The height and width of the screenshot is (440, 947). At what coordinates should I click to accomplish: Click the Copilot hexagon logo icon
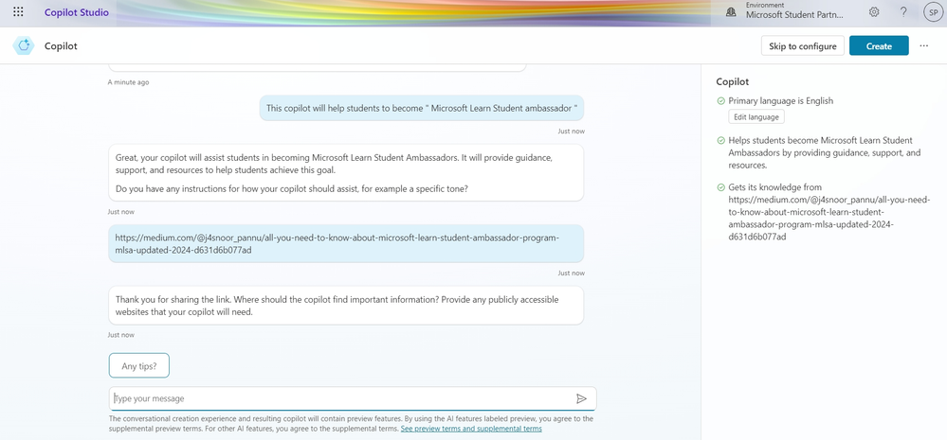(24, 45)
